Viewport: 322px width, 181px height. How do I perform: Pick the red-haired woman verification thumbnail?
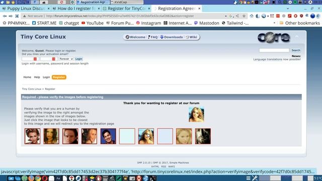coord(32,136)
